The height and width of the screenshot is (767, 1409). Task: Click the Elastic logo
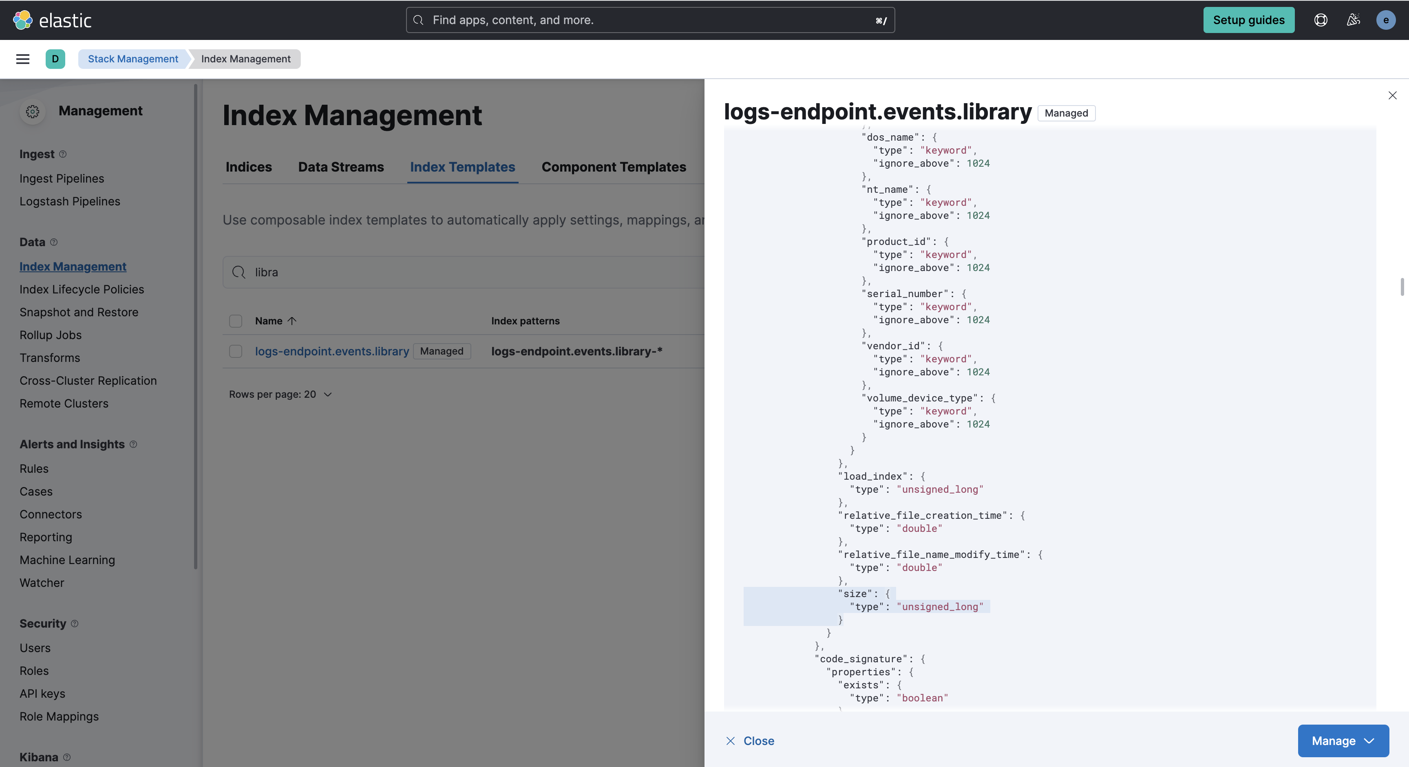click(52, 20)
